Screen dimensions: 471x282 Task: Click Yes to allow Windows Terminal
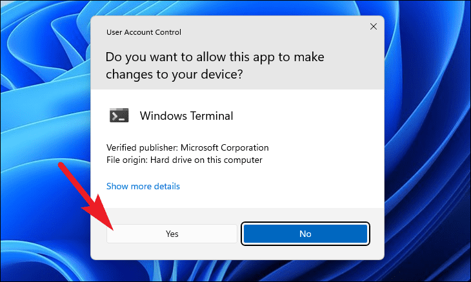pos(172,234)
